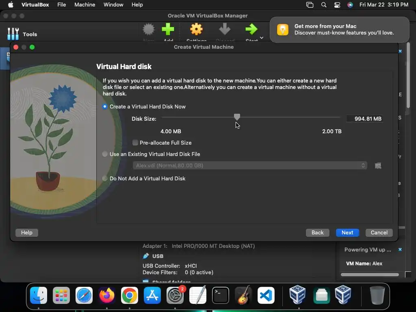Image resolution: width=416 pixels, height=312 pixels.
Task: Open the green disk image app in the dock
Action: (x=322, y=295)
